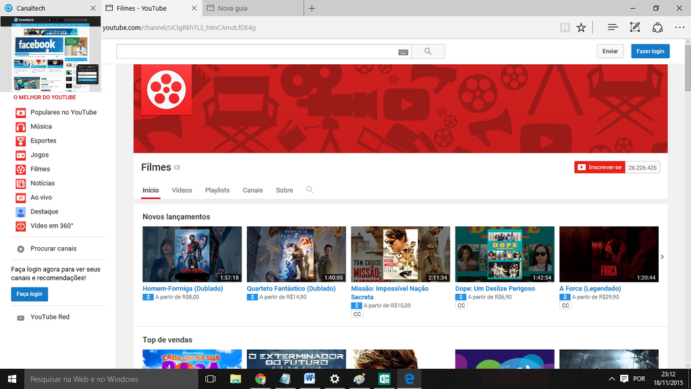Open the Edge share icon
Viewport: 691px width, 389px height.
(657, 27)
